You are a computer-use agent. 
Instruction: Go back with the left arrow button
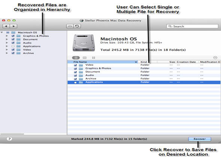[x=6, y=26]
